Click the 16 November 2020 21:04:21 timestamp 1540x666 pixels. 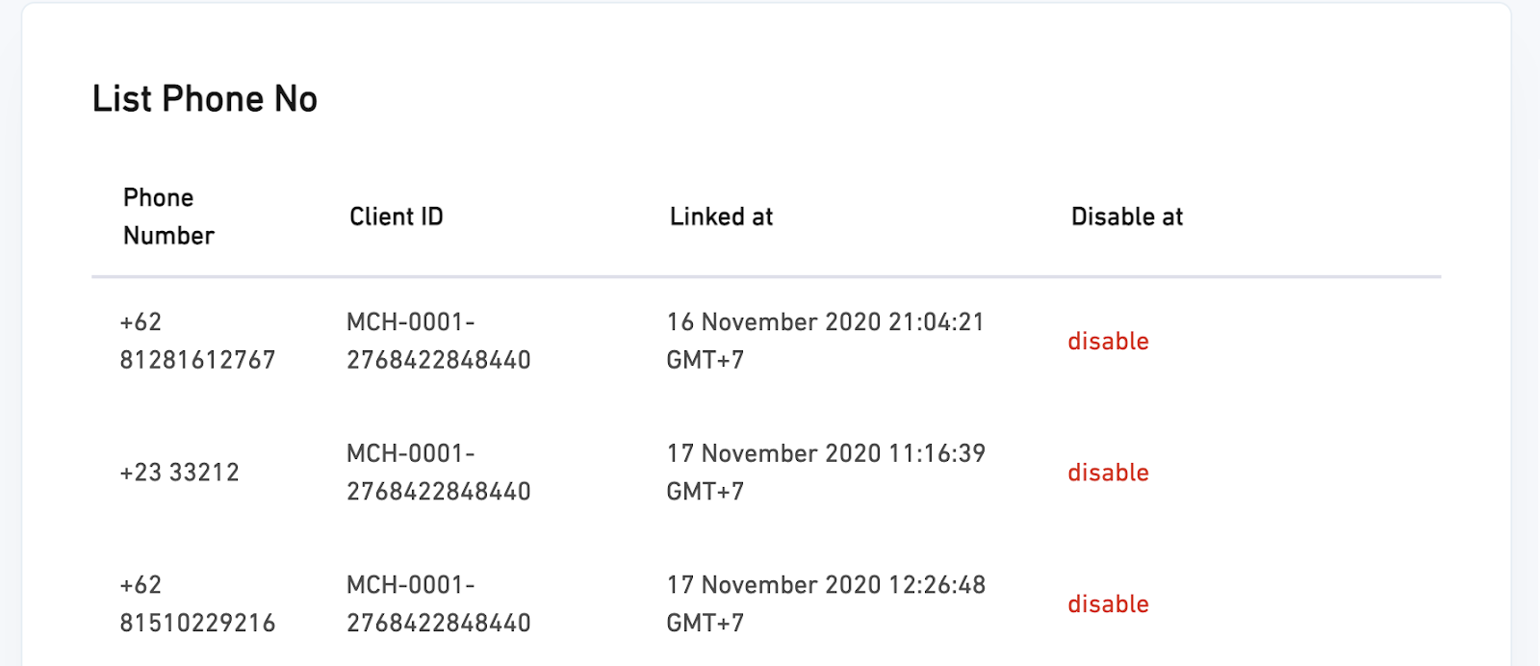pos(826,322)
